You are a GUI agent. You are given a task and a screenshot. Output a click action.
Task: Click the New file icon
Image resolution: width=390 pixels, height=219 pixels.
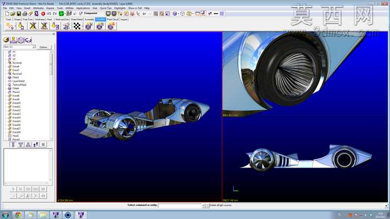(x=7, y=14)
